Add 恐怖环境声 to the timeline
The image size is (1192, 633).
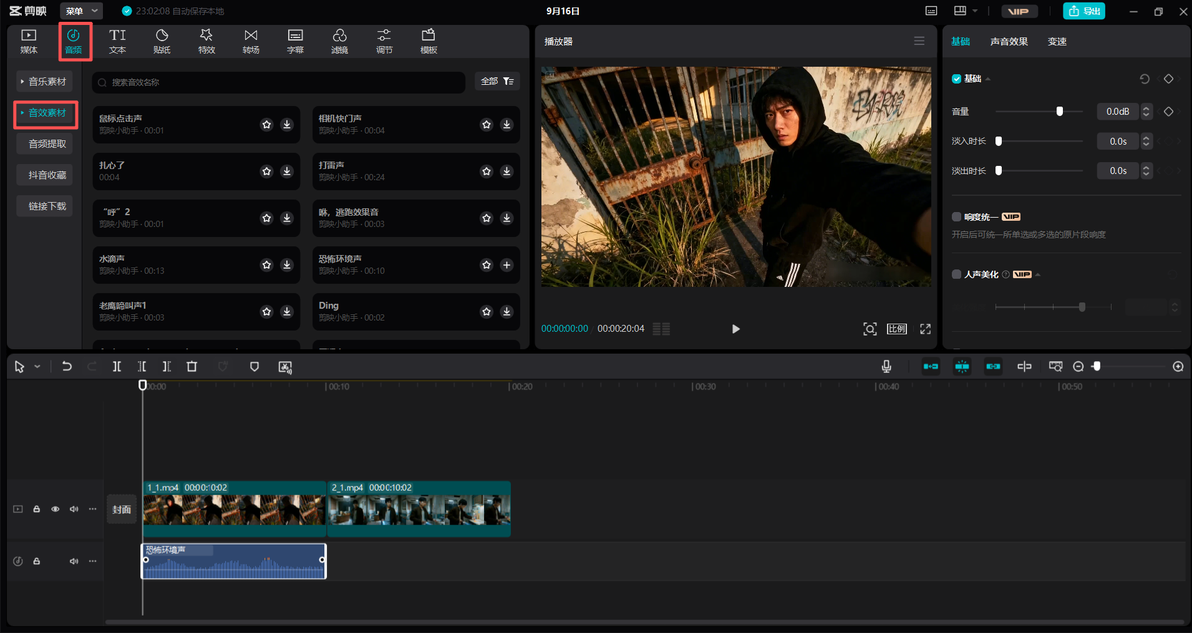[x=506, y=265]
